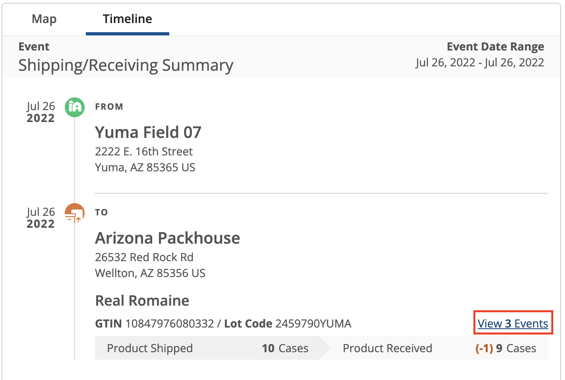Click the orange receiving destination icon

coord(75,213)
